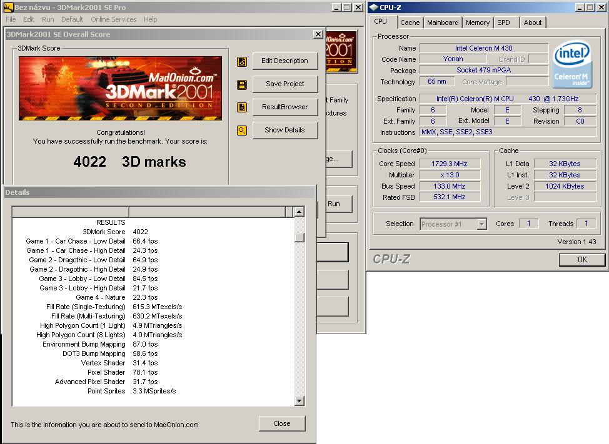This screenshot has height=444, width=609.
Task: Switch to the Mainboard tab
Action: [443, 22]
